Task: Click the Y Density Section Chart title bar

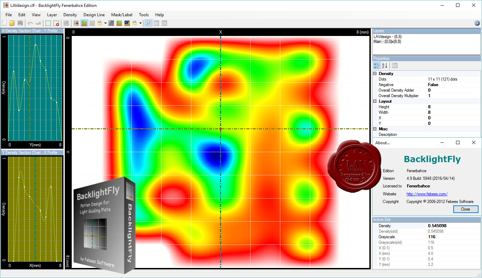Action: pos(32,152)
